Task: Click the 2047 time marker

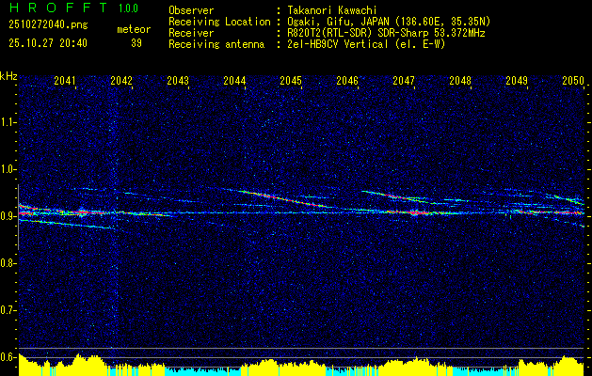Action: click(x=404, y=80)
